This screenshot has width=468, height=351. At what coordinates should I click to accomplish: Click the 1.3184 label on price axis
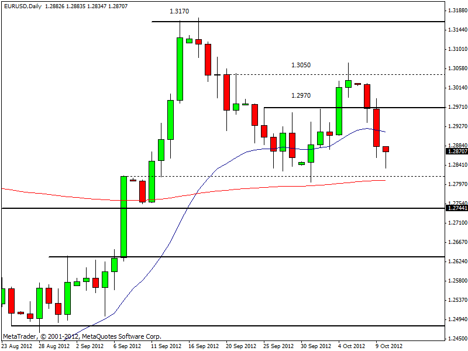pyautogui.click(x=456, y=11)
